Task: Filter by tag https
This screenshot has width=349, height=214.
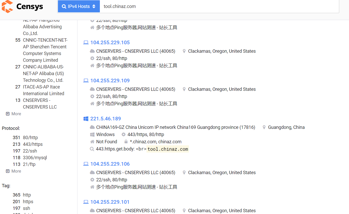Action: [28, 202]
